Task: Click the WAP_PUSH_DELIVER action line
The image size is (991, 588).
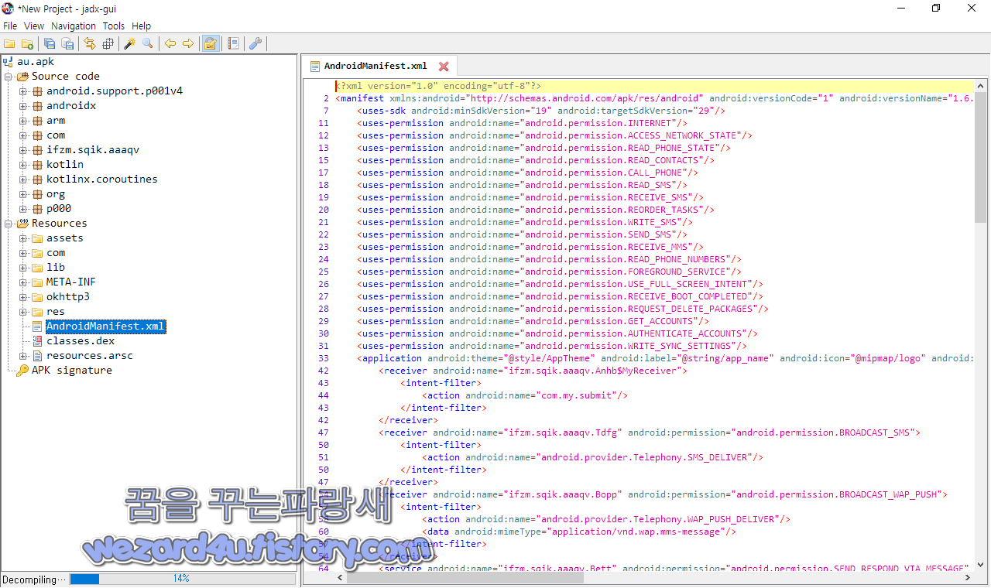Action: pos(606,519)
